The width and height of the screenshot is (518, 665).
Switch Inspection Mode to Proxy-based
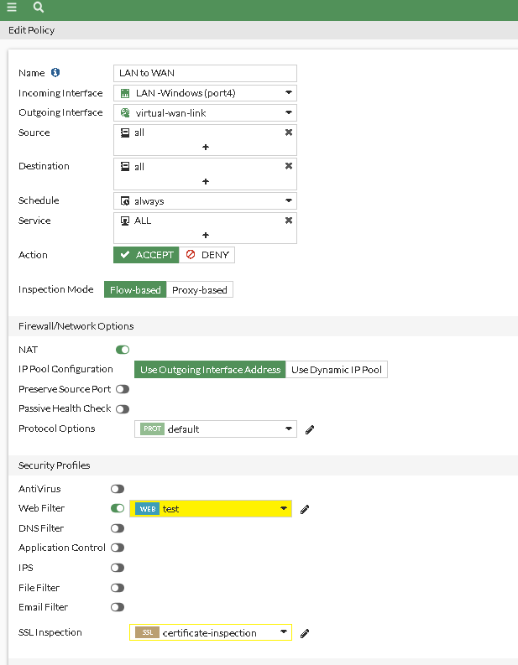199,290
